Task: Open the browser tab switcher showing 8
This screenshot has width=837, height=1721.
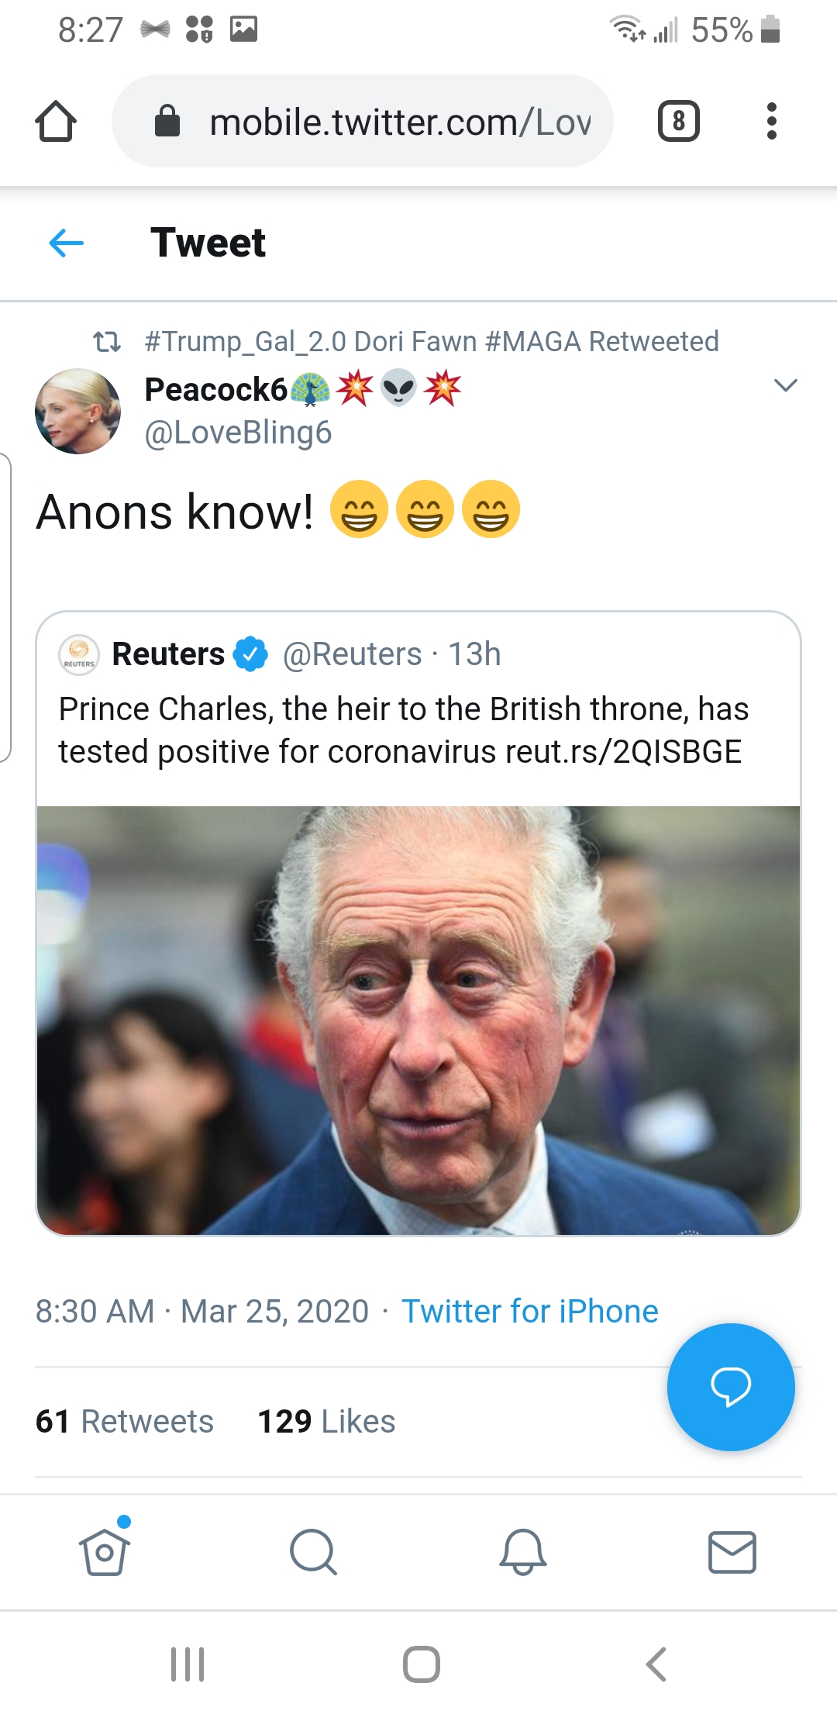Action: point(678,122)
